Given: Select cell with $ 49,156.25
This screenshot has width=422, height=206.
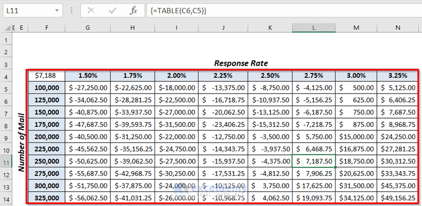Looking at the screenshot, I should (x=397, y=198).
